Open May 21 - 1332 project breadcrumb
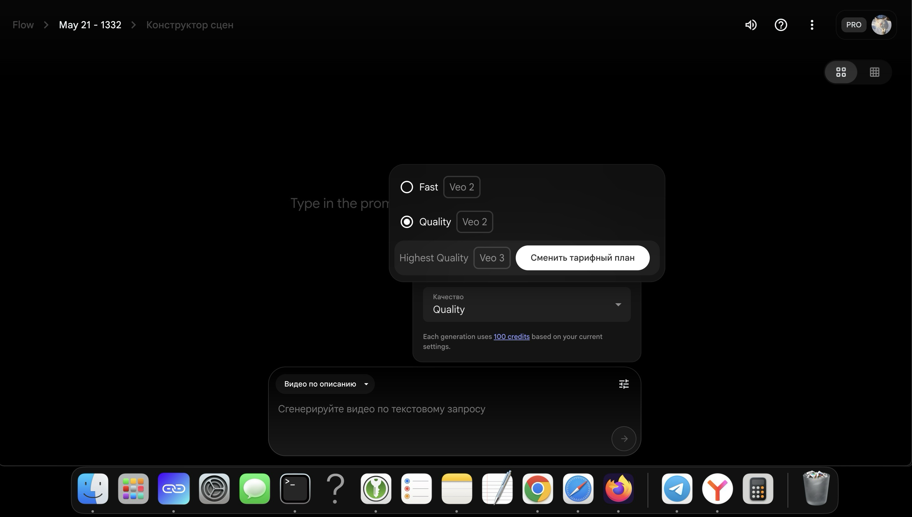 (90, 25)
